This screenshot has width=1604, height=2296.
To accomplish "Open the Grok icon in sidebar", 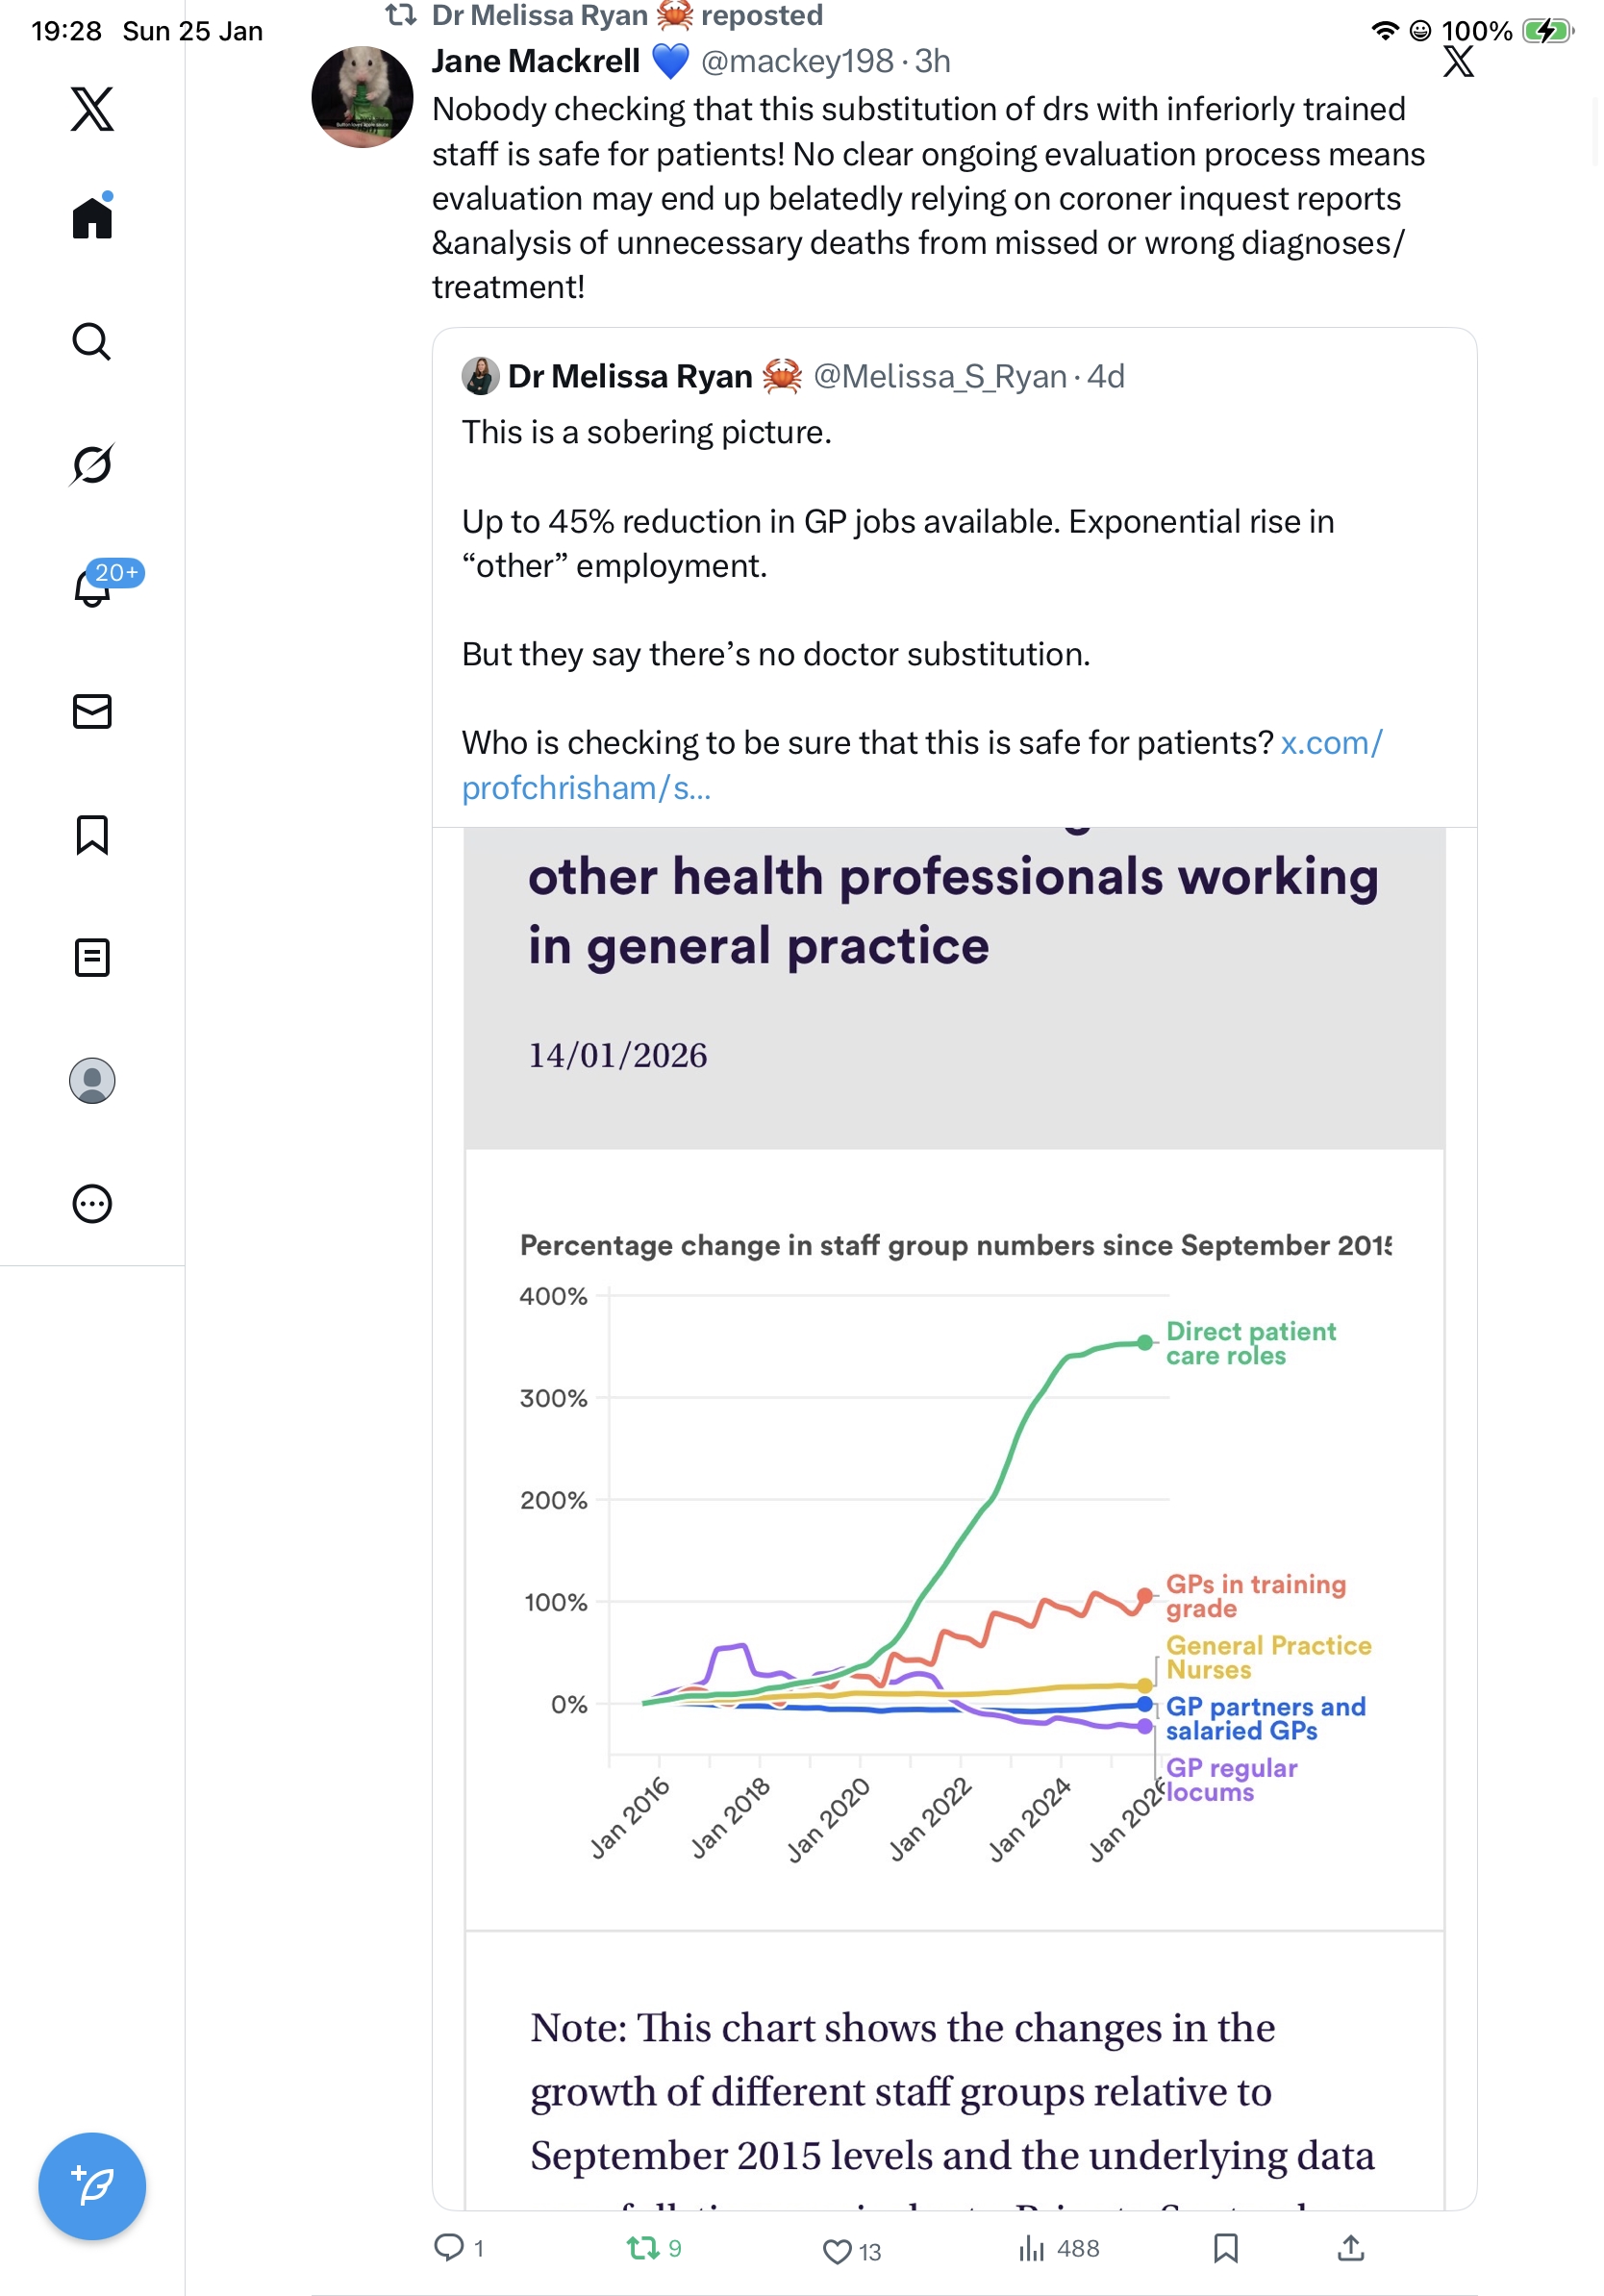I will pos(92,465).
